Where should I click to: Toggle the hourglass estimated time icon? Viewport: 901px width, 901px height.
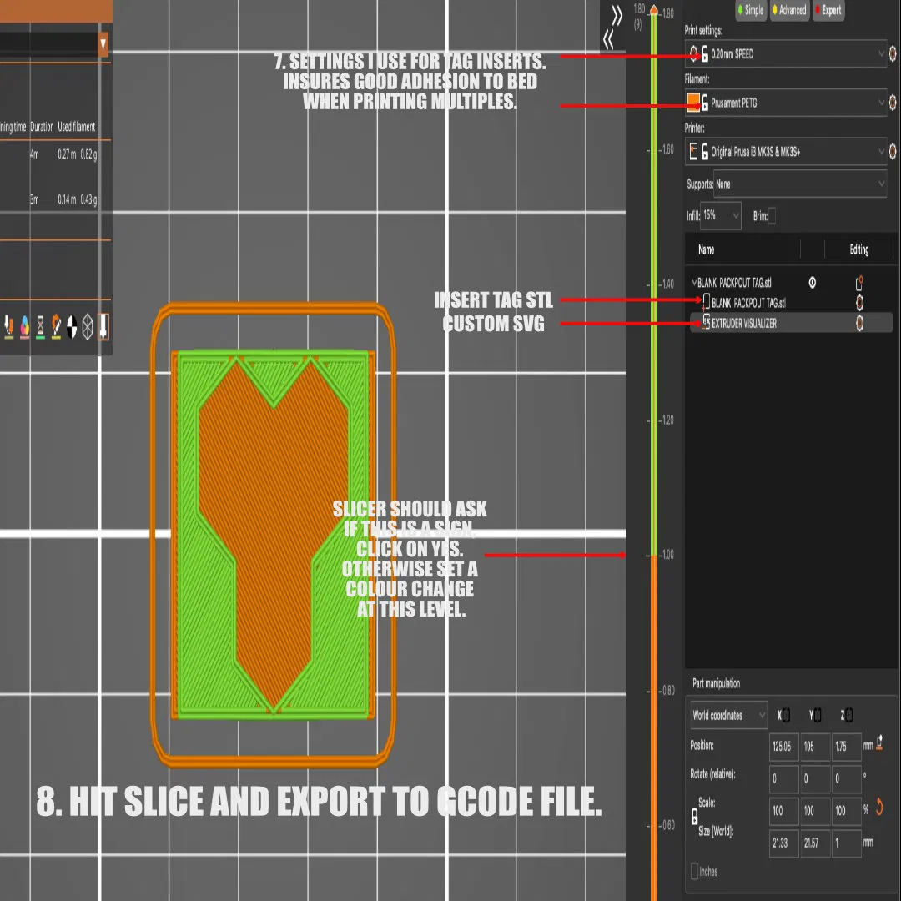coord(40,326)
